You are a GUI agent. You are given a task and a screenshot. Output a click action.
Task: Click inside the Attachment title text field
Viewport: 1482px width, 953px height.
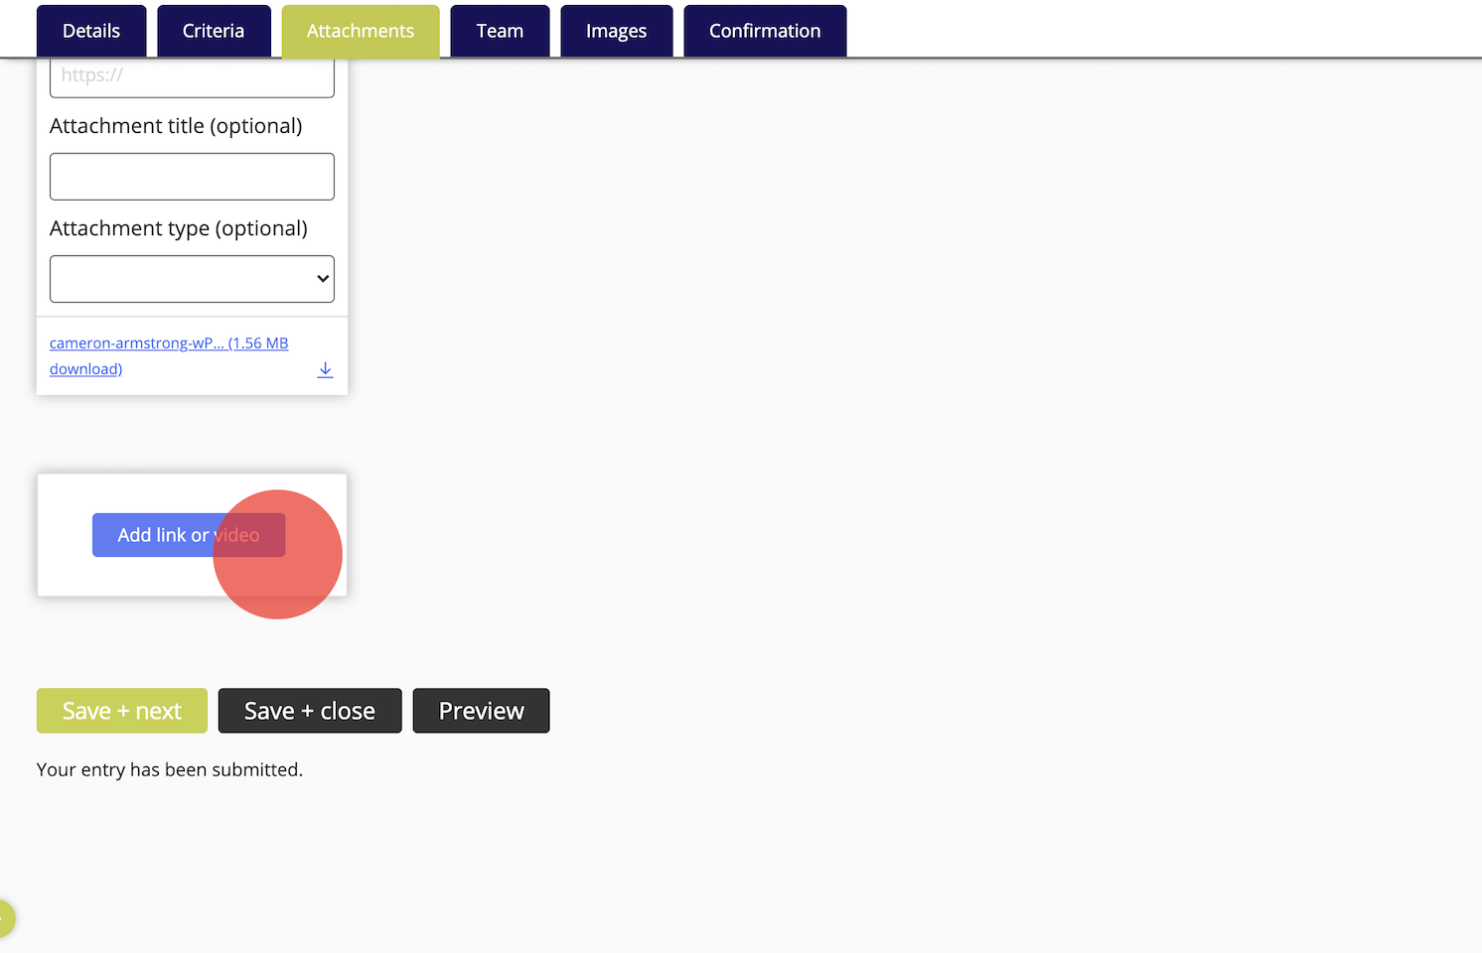191,176
